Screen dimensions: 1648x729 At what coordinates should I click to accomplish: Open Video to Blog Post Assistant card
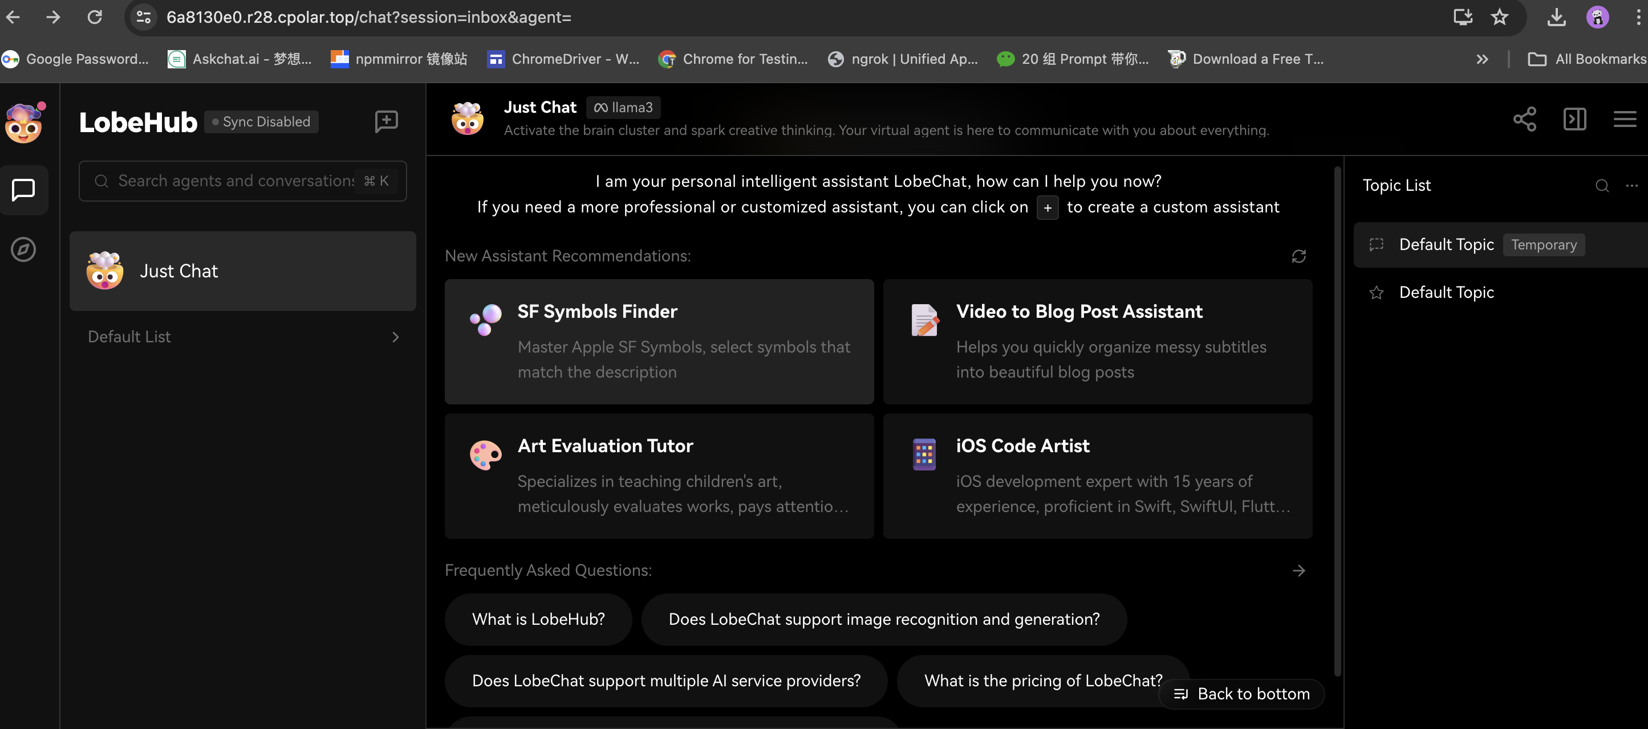coord(1097,341)
